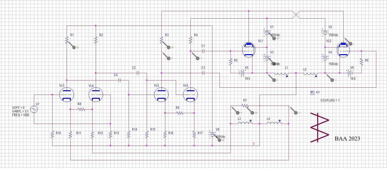Click the L1 inductor coil
This screenshot has width=387, height=181.
281,73
